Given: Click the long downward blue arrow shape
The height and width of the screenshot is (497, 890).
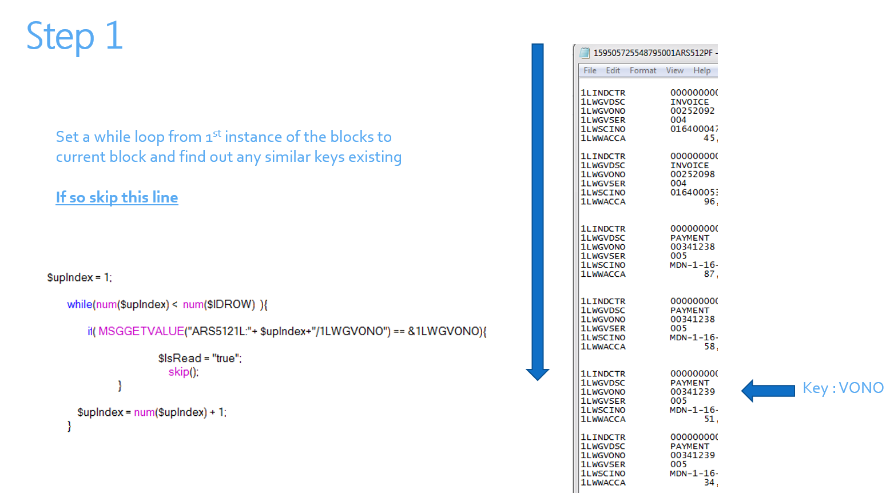Looking at the screenshot, I should coord(537,212).
